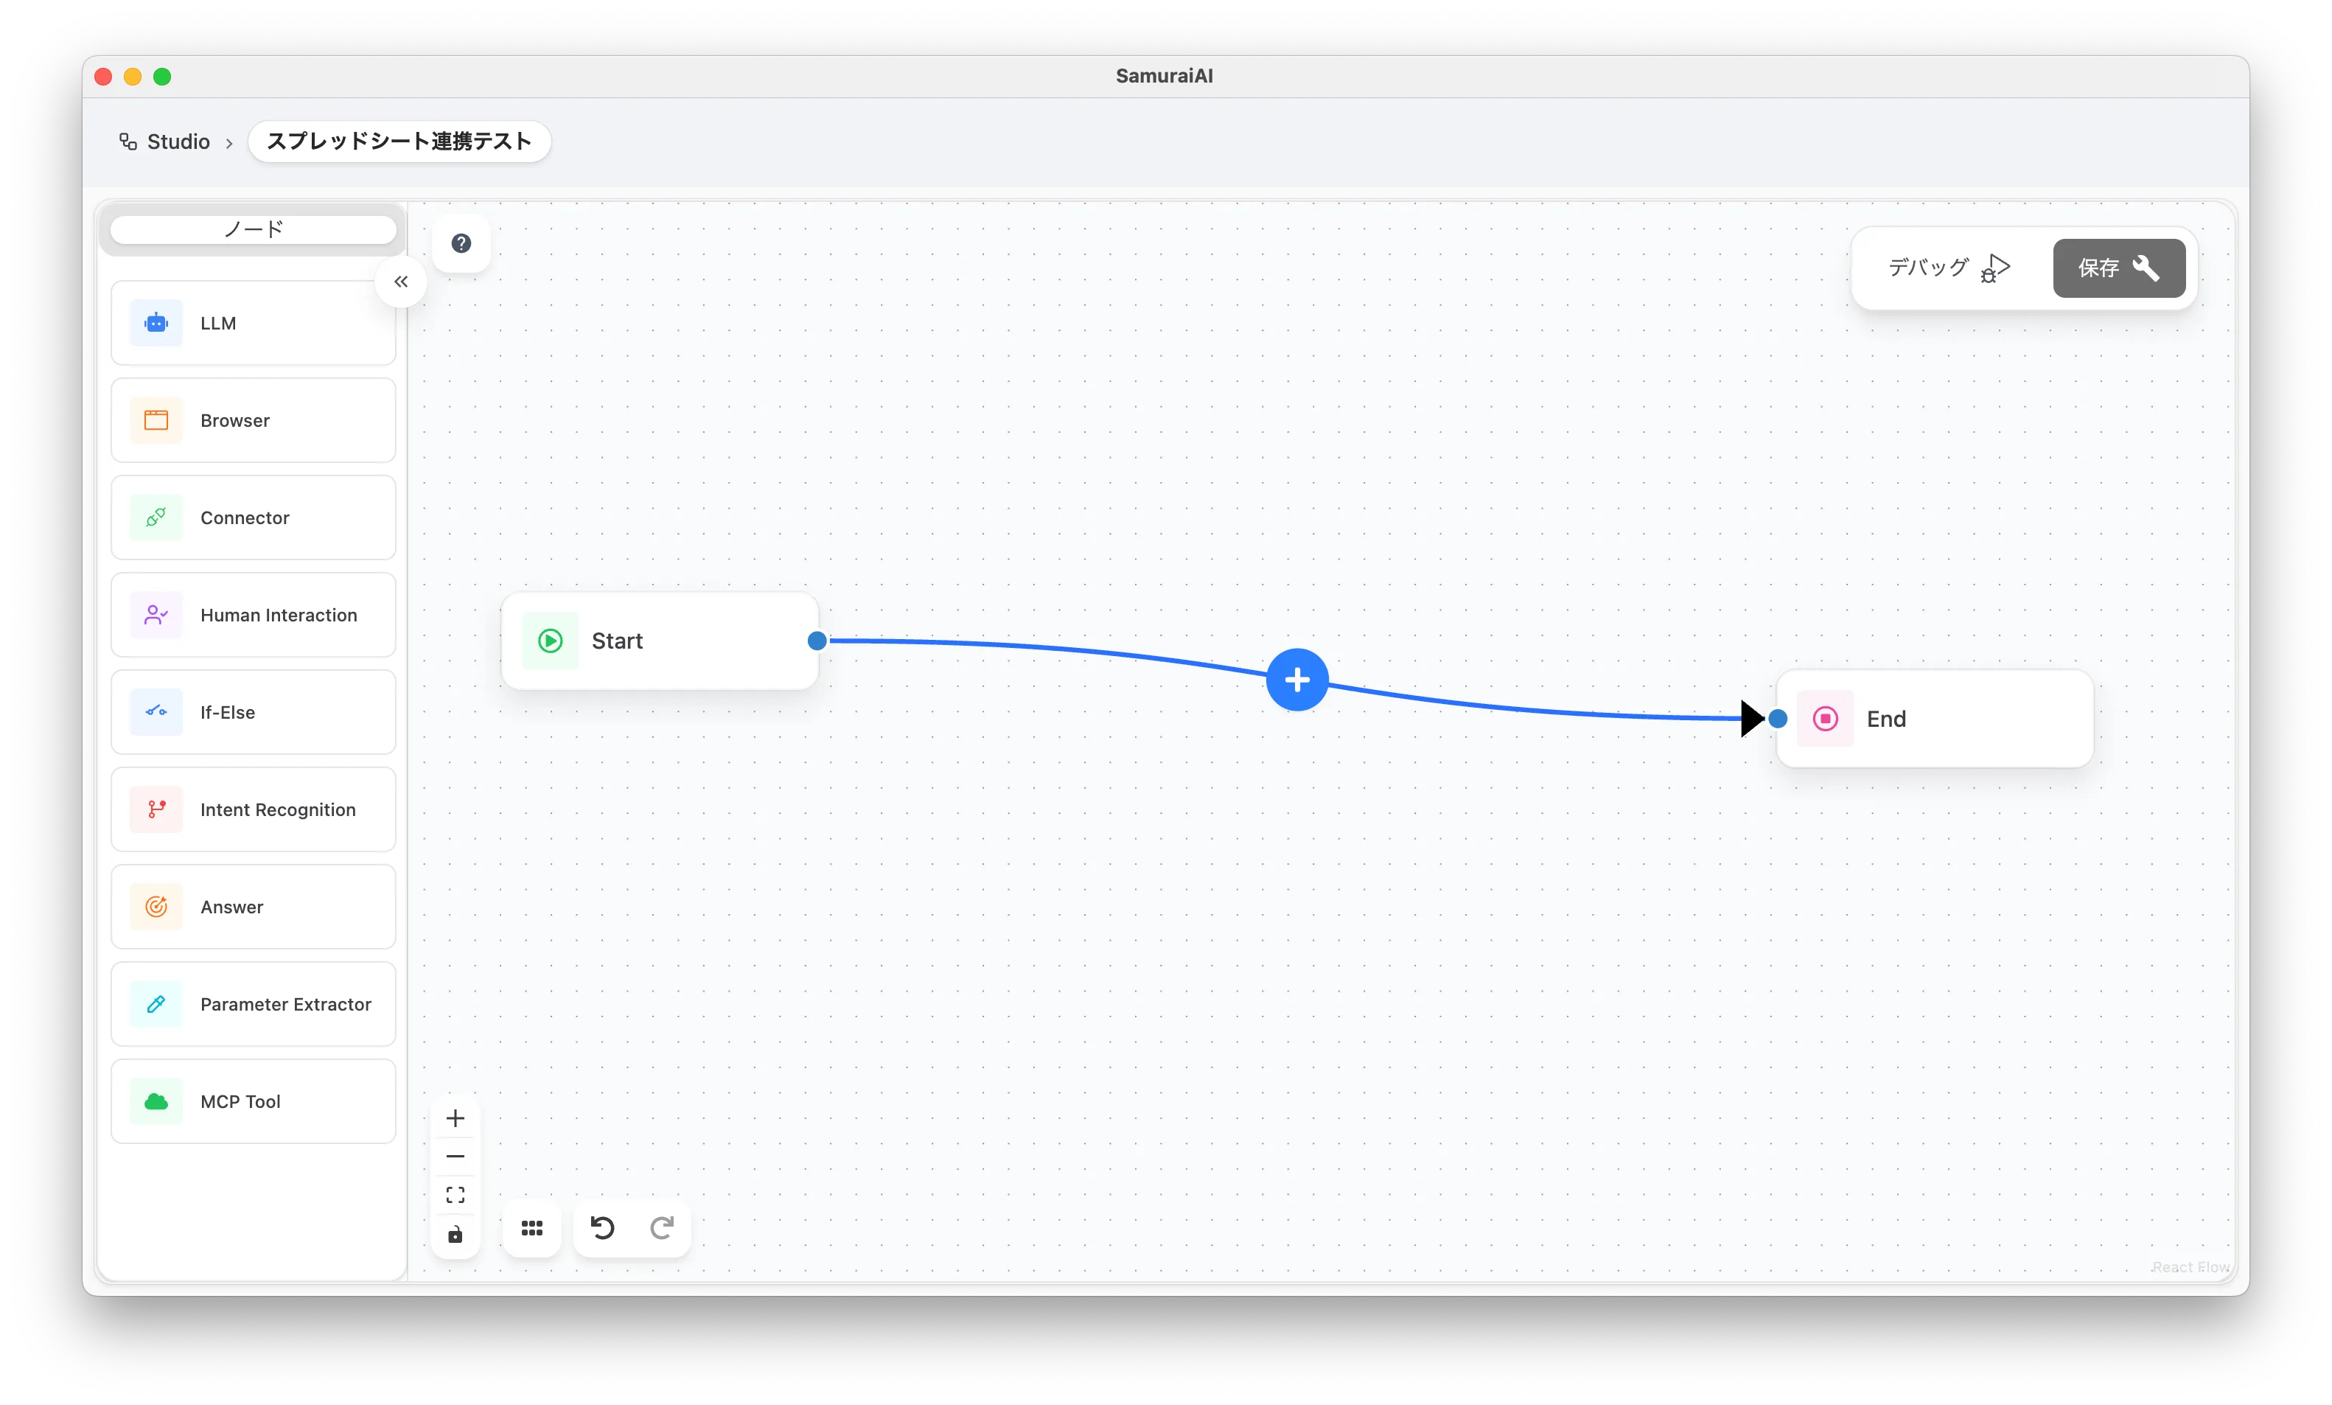The image size is (2332, 1405).
Task: Click the LLM robot node icon
Action: pos(156,323)
